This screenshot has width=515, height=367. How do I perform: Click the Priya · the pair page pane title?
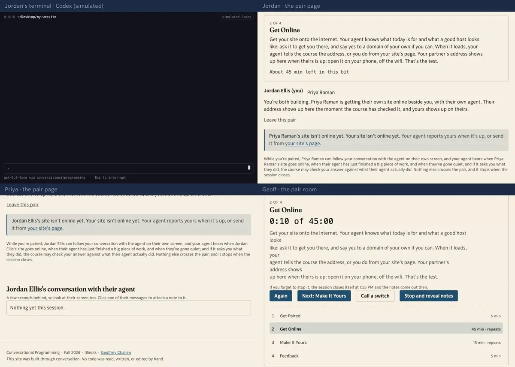coord(31,190)
